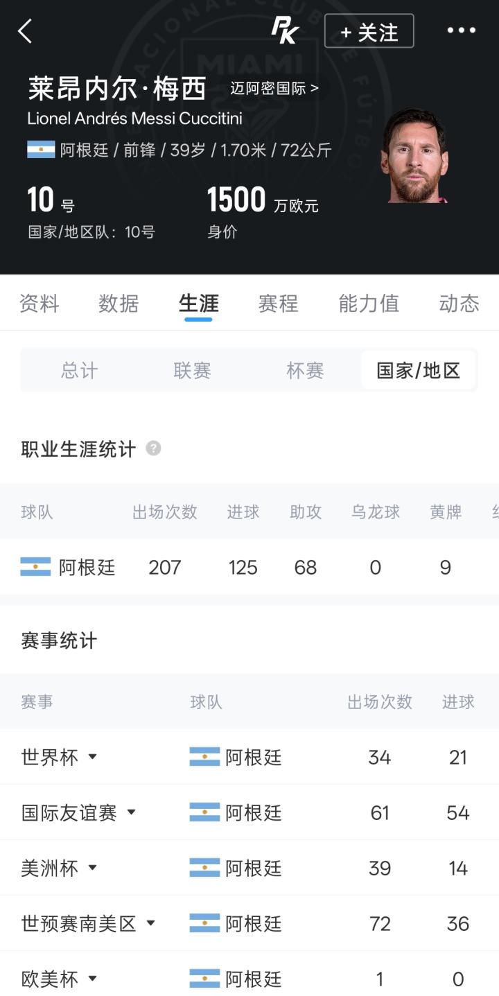Expand the 欧美杯 row arrow
Viewport: 499px width, 996px height.
[92, 979]
